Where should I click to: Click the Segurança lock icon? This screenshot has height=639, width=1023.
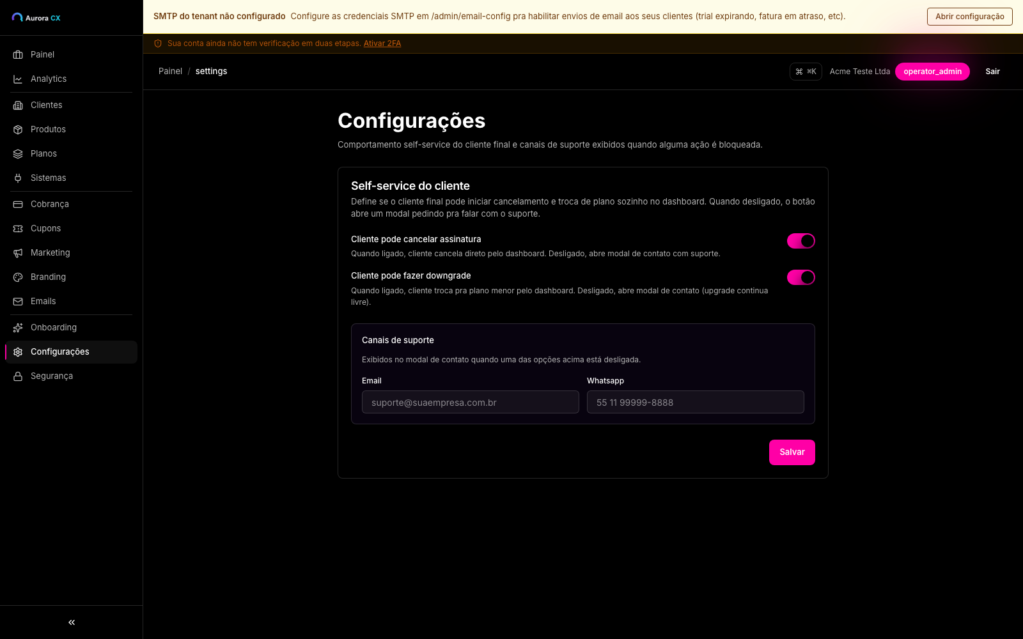pos(18,376)
